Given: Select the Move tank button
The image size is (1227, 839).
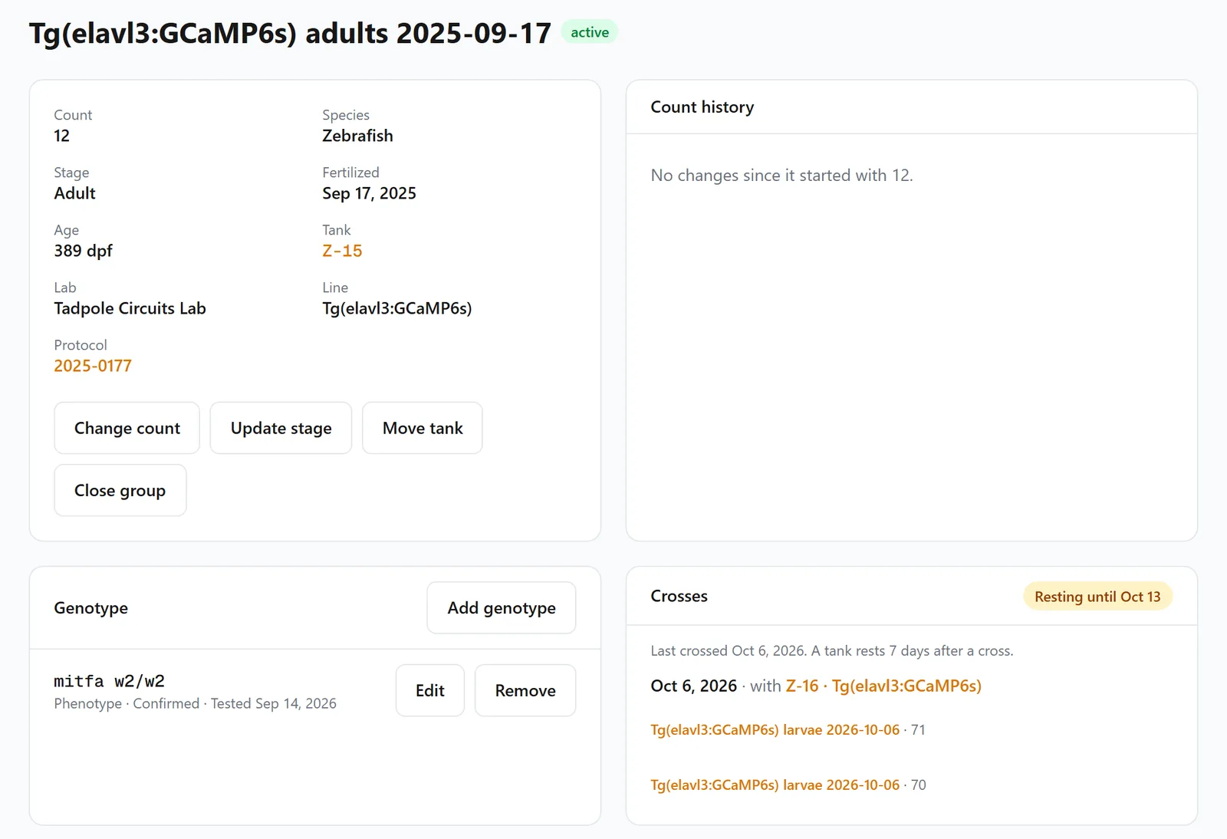Looking at the screenshot, I should (423, 428).
